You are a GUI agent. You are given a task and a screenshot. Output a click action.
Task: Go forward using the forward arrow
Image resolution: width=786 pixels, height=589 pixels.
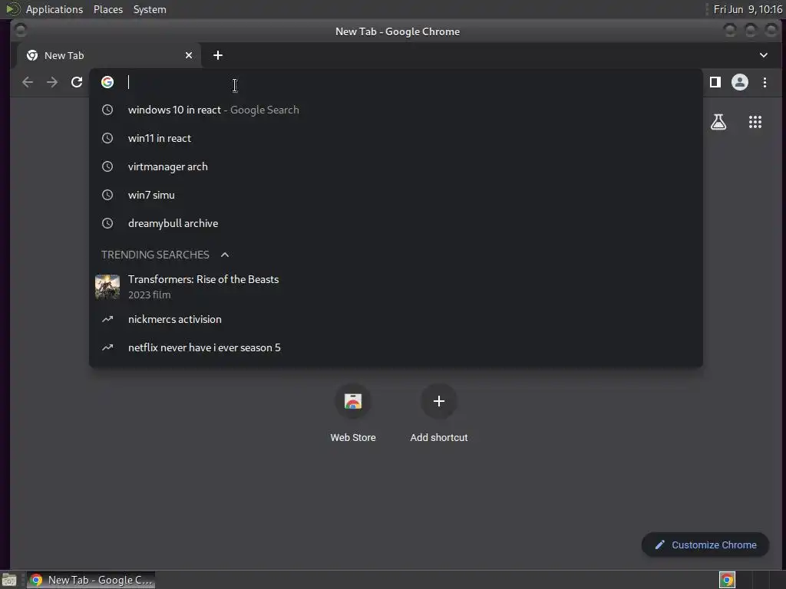52,82
